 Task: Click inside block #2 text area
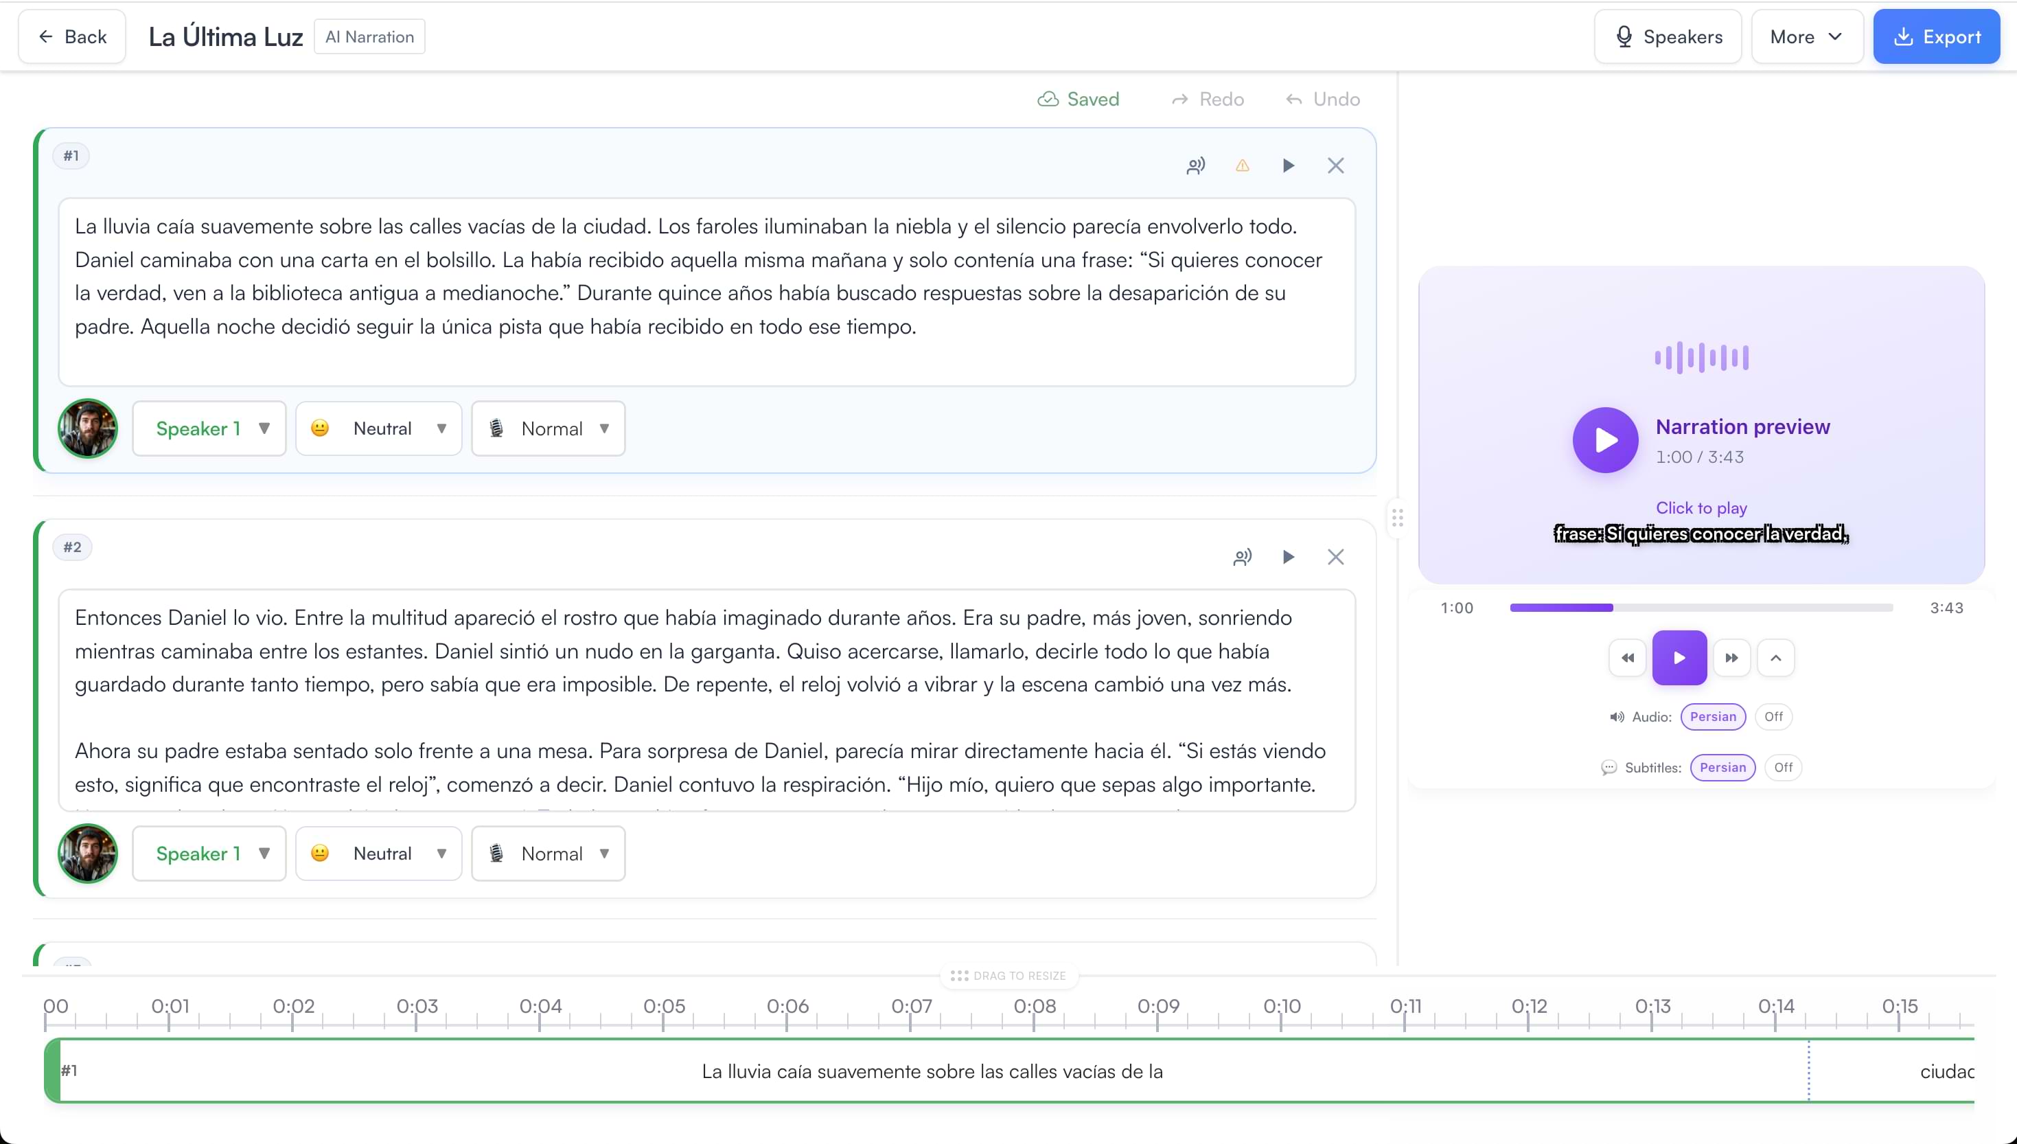(x=707, y=701)
